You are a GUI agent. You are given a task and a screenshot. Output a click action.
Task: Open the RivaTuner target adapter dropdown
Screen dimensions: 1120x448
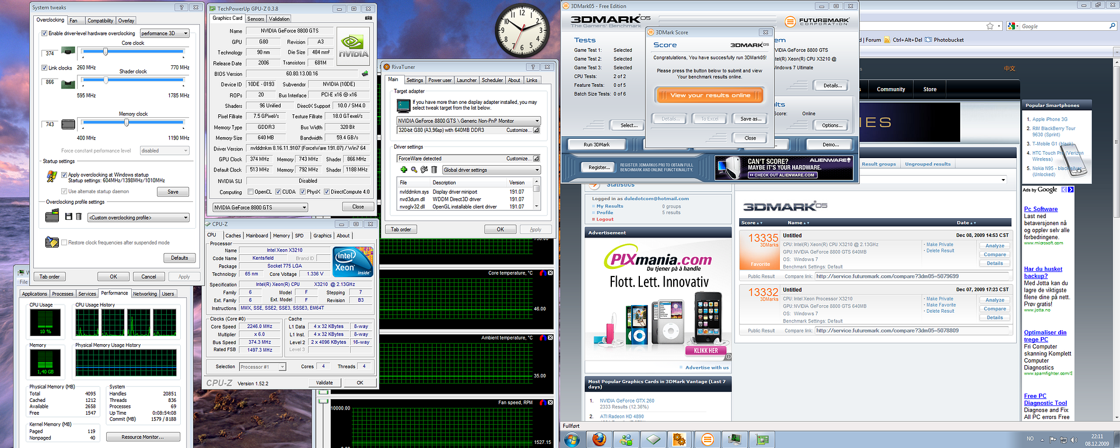coord(468,121)
